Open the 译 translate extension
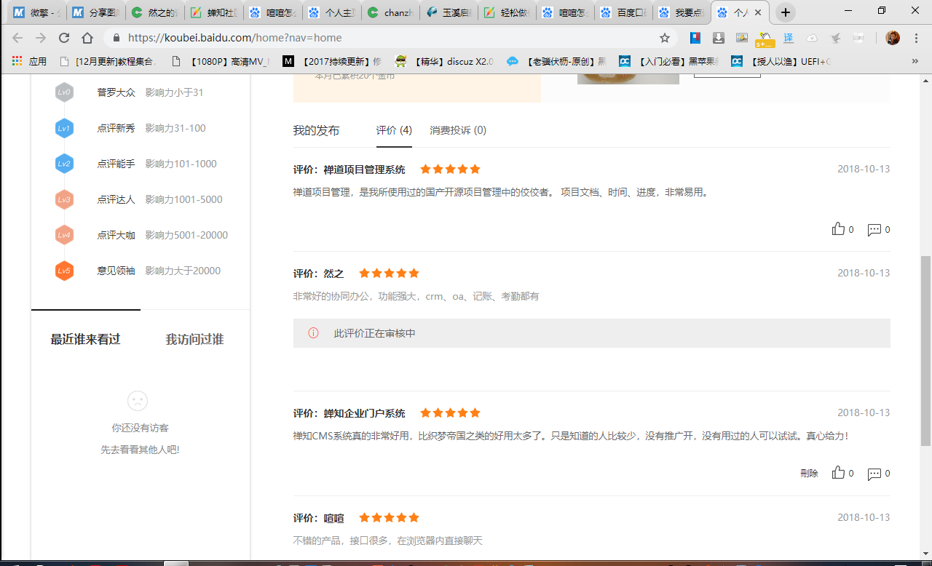932x566 pixels. coord(789,38)
